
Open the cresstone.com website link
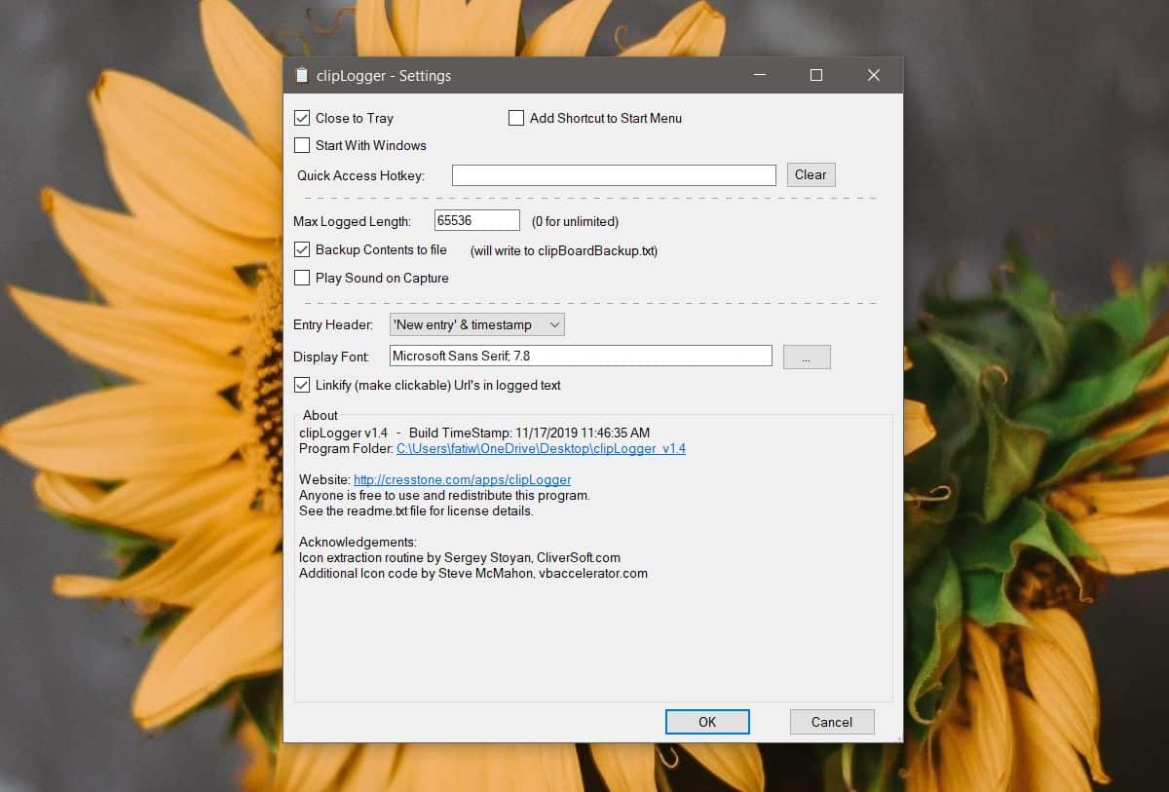462,479
